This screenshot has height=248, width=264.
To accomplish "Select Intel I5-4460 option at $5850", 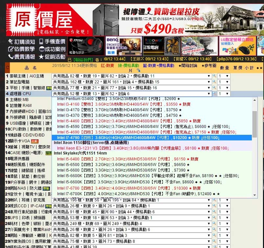I will point(152,121).
